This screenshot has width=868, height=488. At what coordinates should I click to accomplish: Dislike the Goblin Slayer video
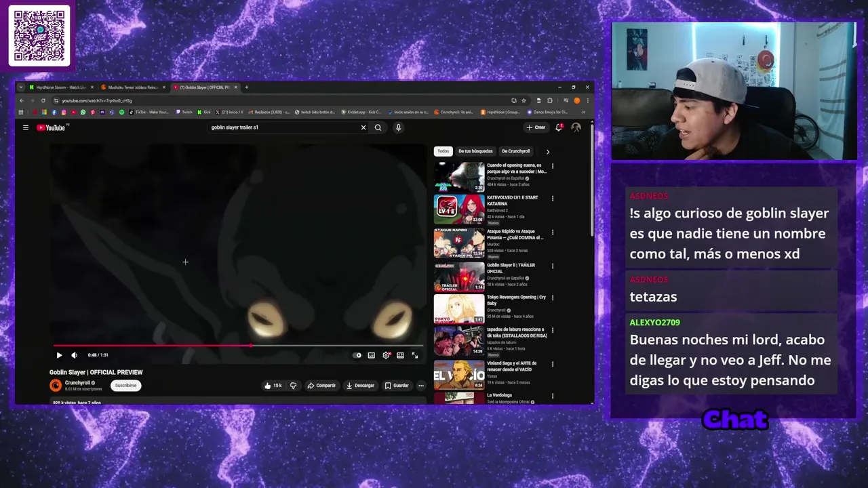coord(293,386)
